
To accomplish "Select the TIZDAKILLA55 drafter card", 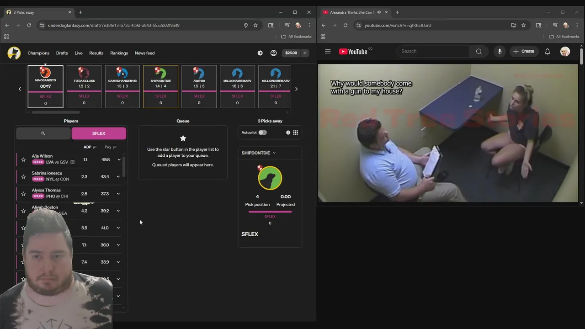I will pos(84,86).
